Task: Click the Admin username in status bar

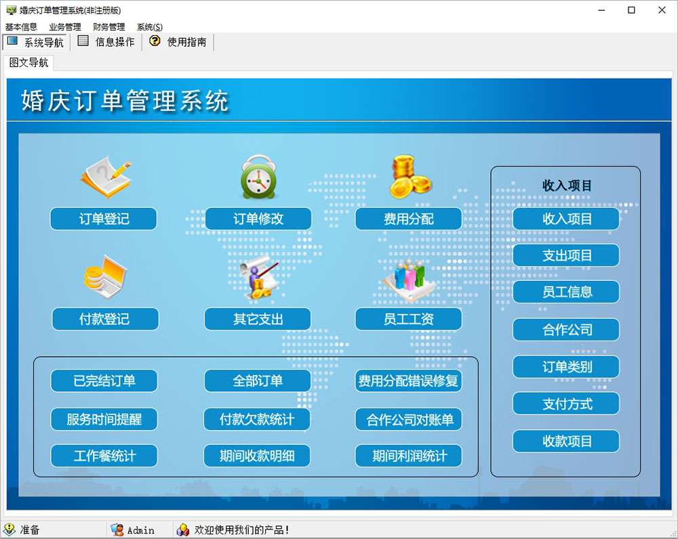Action: tap(141, 530)
